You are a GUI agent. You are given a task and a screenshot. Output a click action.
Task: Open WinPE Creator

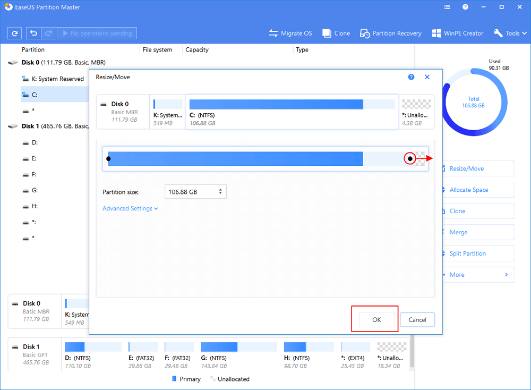[458, 33]
